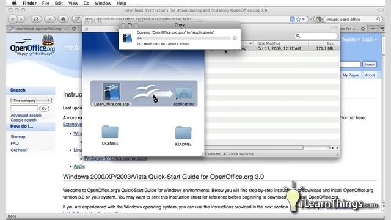Viewport: 391px width, 220px height.
Task: Open the bookmark star dropdown arrow
Action: pyautogui.click(x=304, y=19)
